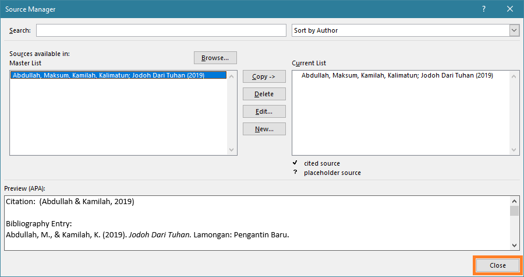Click the 'placeholder source' legend label
Image resolution: width=524 pixels, height=277 pixels.
332,173
